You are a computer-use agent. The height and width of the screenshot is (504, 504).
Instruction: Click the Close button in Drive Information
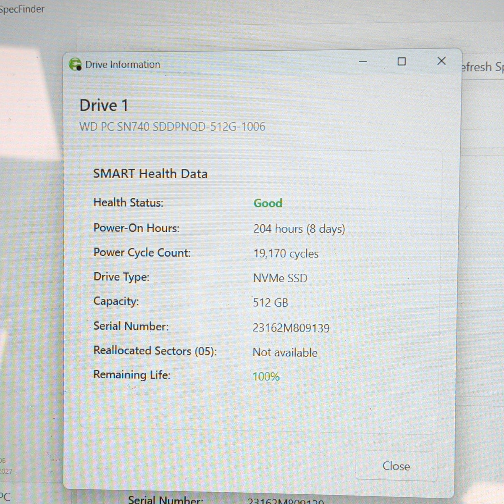(396, 466)
